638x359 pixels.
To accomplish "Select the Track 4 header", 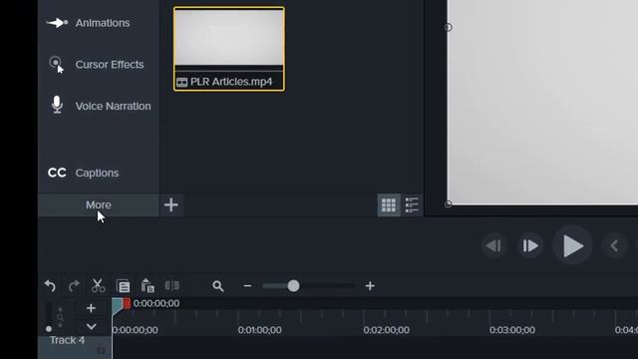I will click(x=75, y=348).
